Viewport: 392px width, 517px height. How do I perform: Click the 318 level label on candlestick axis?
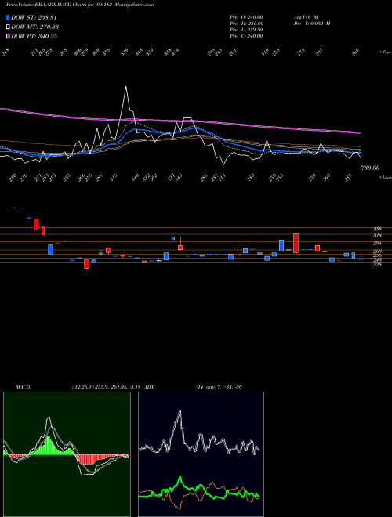click(x=377, y=236)
